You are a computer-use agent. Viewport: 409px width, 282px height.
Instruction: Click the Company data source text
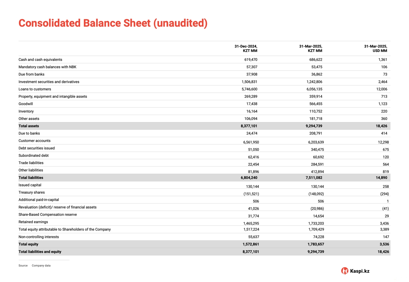41,266
